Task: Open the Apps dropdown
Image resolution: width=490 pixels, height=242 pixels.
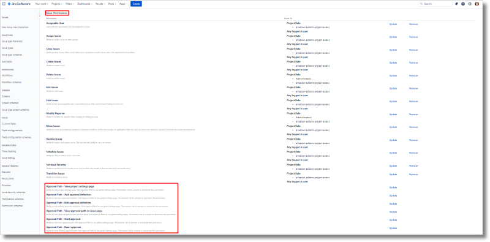Action: [x=123, y=4]
